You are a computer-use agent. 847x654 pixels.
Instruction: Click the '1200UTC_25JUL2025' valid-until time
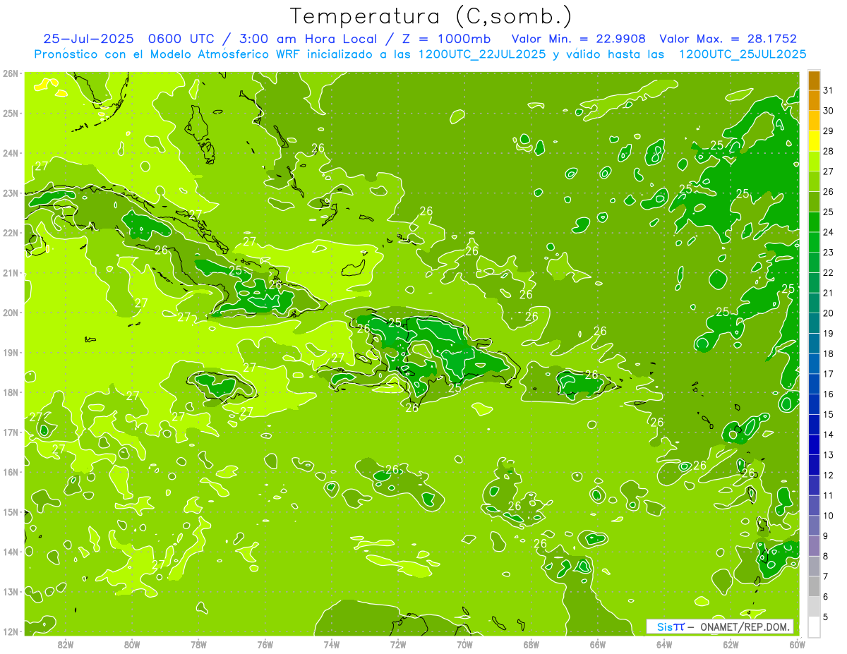743,54
